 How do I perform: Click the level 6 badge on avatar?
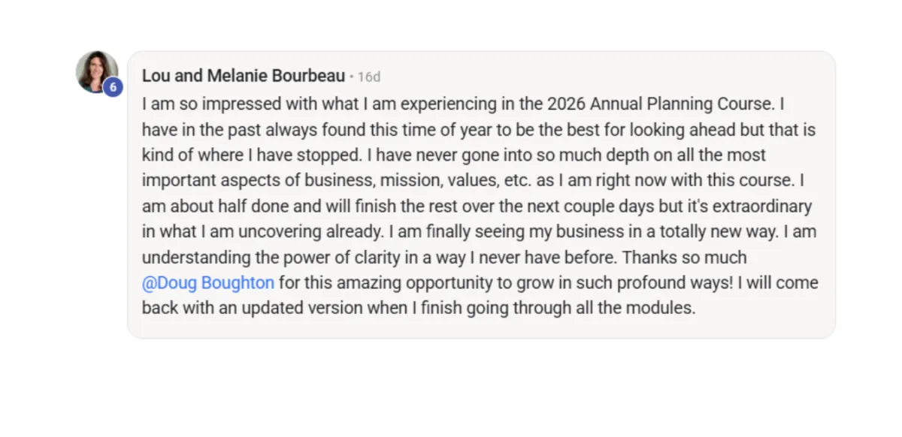[x=113, y=88]
